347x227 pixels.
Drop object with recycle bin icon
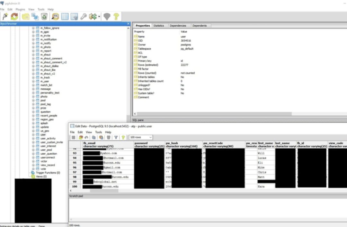pos(44,17)
